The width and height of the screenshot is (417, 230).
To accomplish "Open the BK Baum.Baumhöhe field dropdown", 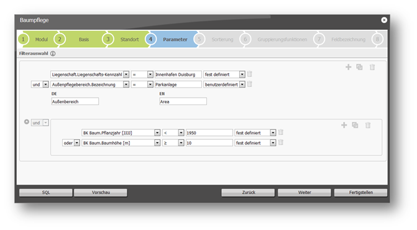I will coord(157,143).
